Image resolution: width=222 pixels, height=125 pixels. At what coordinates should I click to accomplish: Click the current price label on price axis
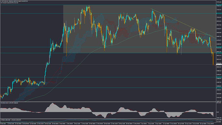coord(219,64)
